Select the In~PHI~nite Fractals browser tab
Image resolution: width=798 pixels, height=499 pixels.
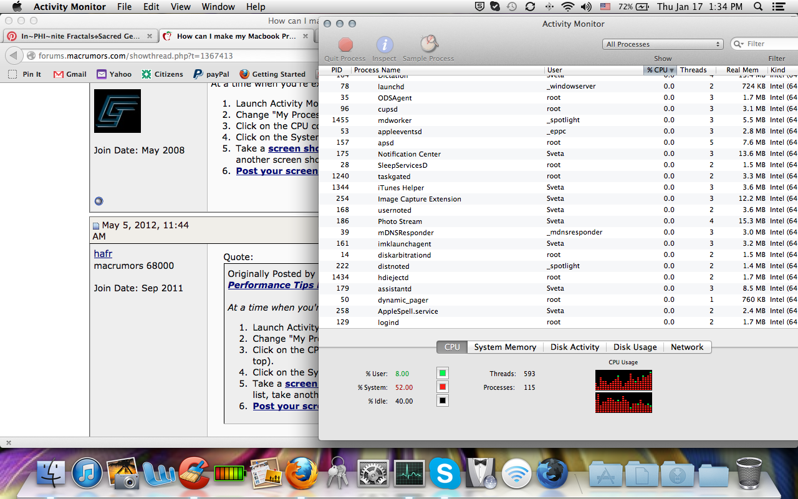click(79, 36)
